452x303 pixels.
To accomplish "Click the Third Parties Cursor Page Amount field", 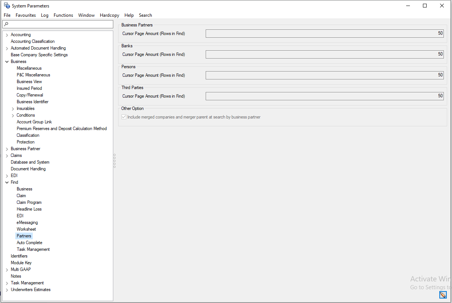I will pos(324,96).
